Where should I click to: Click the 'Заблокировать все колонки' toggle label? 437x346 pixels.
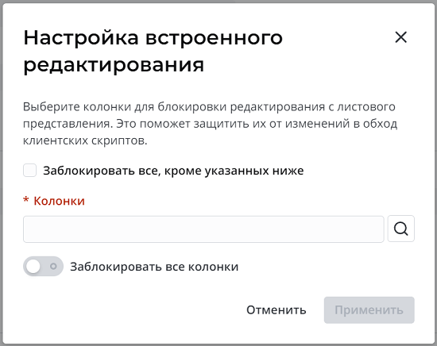tap(154, 267)
